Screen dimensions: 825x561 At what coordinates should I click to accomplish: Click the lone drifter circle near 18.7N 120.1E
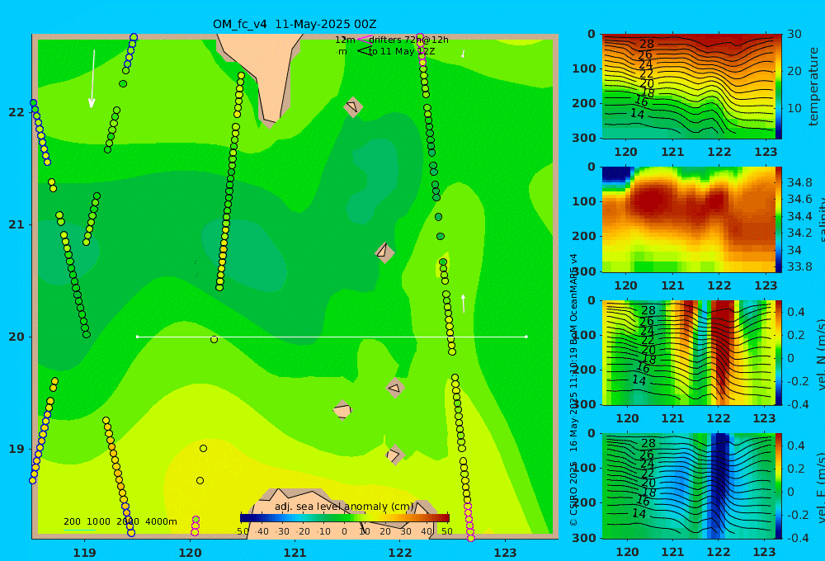click(200, 480)
